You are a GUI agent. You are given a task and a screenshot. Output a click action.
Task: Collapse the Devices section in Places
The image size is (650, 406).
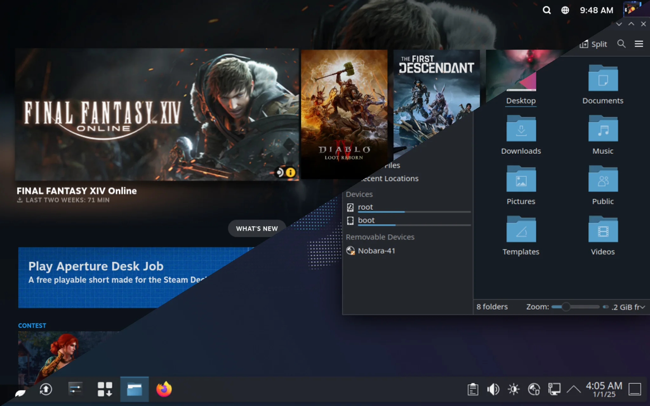point(360,194)
